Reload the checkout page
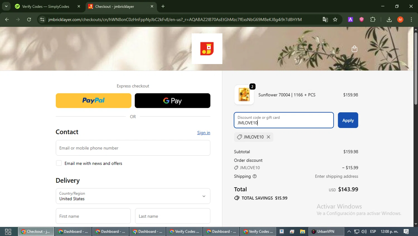418x236 pixels. 29,20
